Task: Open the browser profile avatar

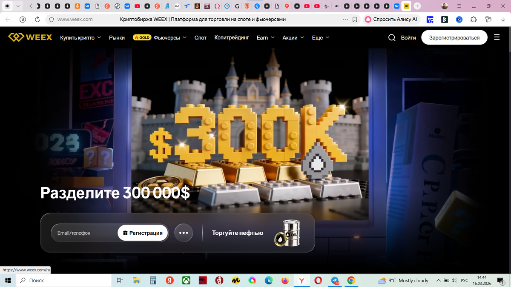Action: [445, 6]
